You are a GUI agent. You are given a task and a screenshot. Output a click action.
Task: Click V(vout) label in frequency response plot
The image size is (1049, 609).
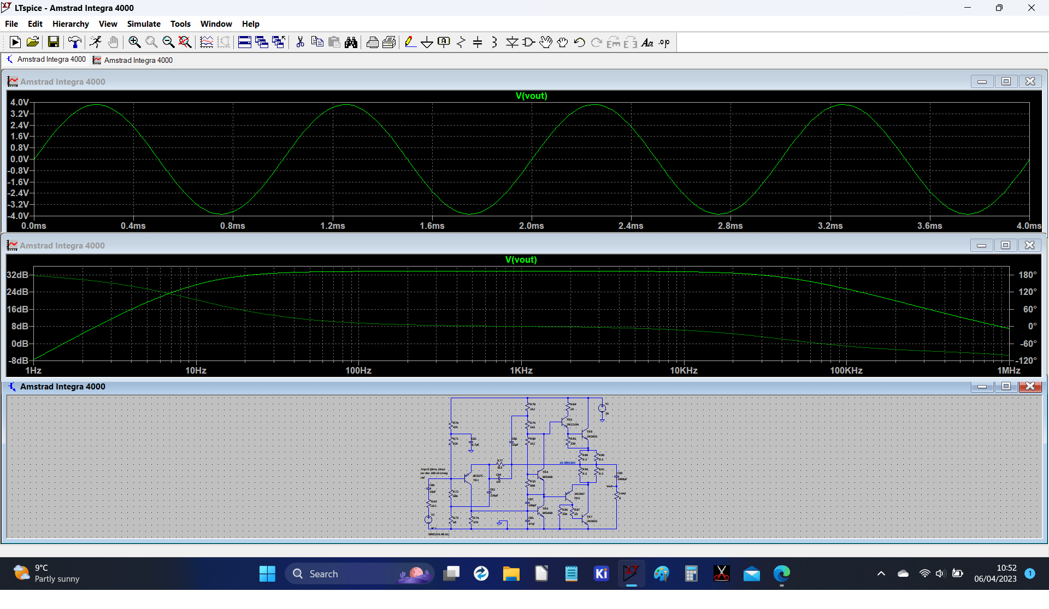point(521,259)
